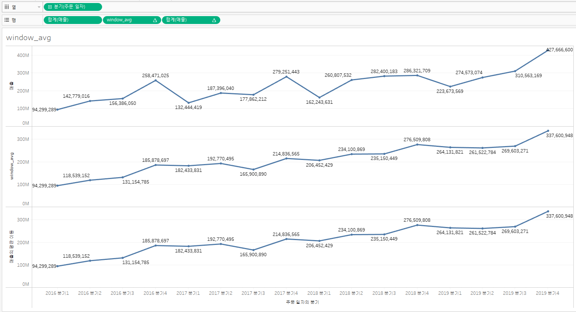576x312 pixels.
Task: Click 337,600,948 label in the middle window_avg chart
Action: pos(560,135)
